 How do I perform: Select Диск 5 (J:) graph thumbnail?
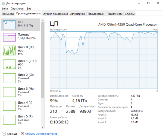[9, 120]
